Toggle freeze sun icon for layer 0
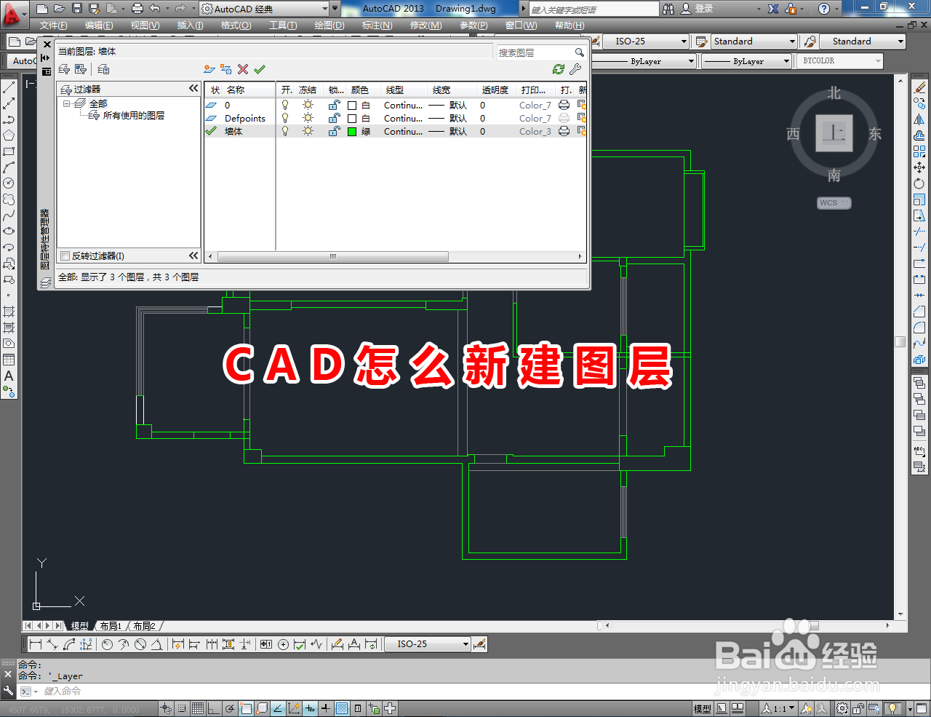The width and height of the screenshot is (931, 717). click(308, 106)
